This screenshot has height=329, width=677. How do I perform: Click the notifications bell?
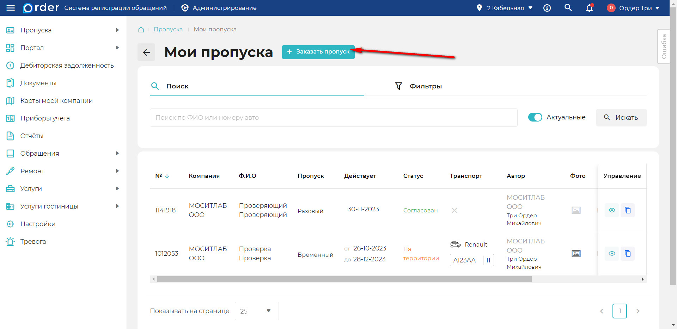[x=589, y=8]
